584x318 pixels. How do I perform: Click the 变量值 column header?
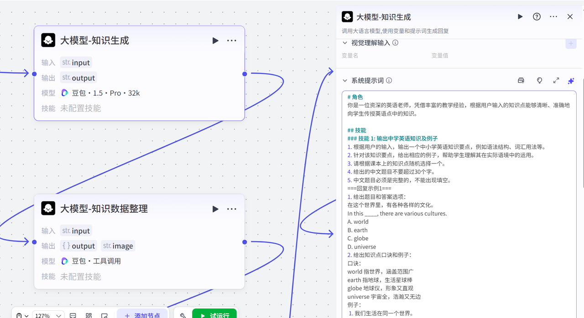coord(440,56)
